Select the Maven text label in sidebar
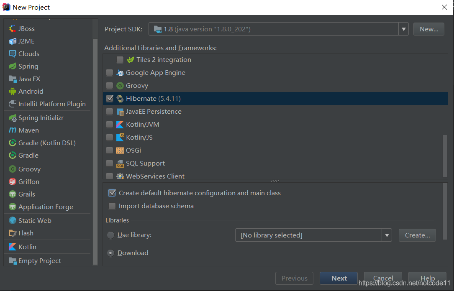454x291 pixels. point(29,130)
